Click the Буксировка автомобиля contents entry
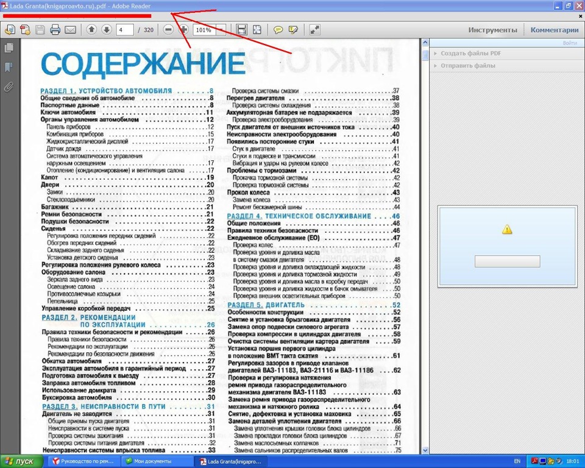 pos(77,397)
